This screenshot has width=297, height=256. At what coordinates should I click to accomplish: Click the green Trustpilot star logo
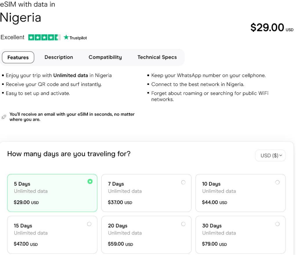66,37
